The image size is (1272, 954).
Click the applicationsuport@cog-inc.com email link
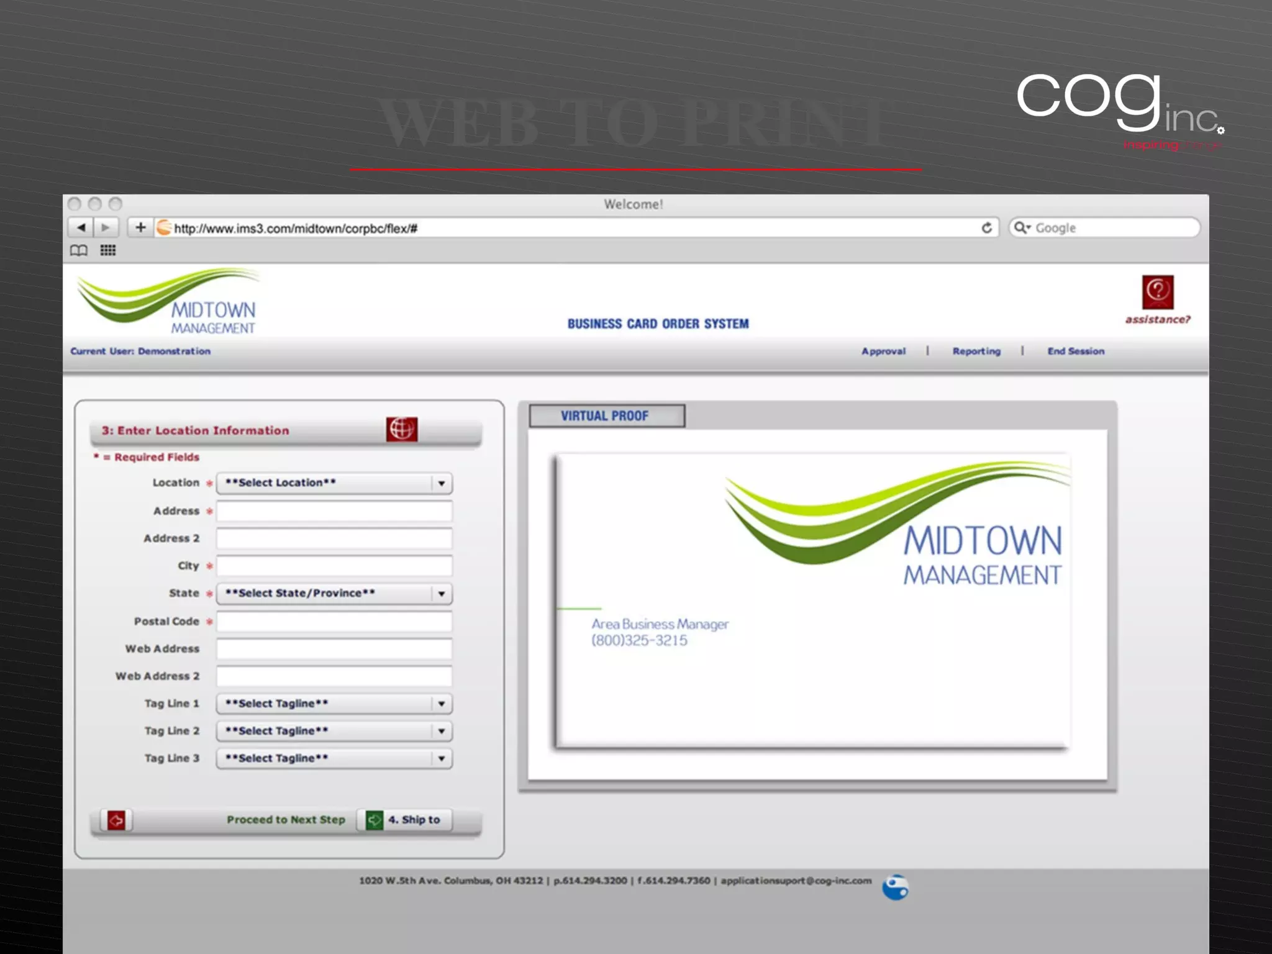[x=796, y=881]
